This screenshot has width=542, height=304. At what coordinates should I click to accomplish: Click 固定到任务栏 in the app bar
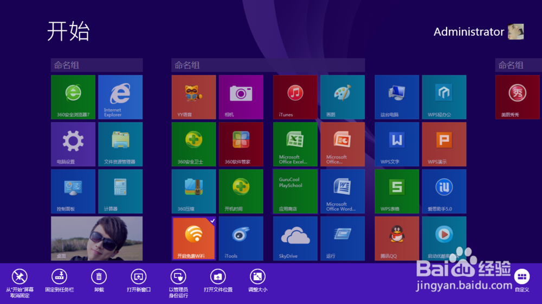(x=60, y=281)
